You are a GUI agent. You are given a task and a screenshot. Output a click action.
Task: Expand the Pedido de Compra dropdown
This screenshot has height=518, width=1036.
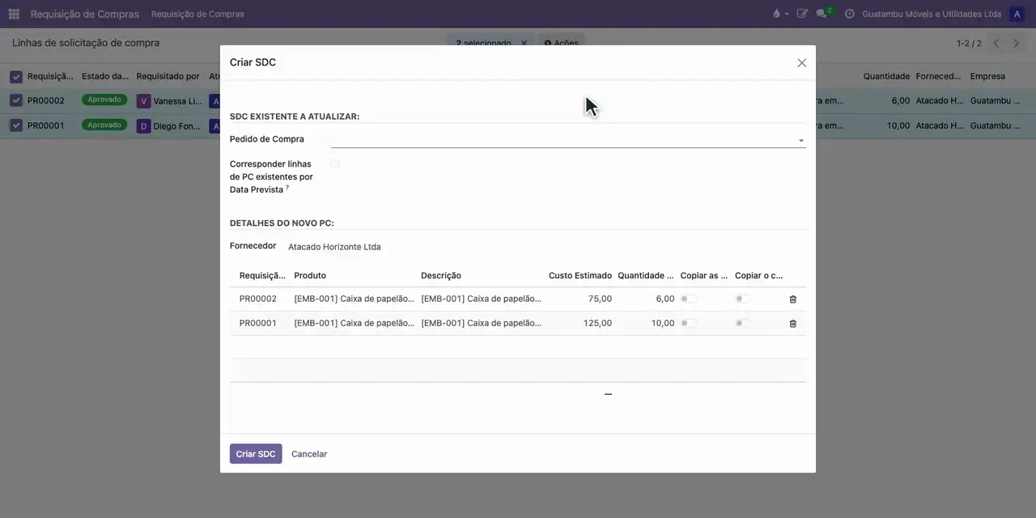tap(568, 140)
